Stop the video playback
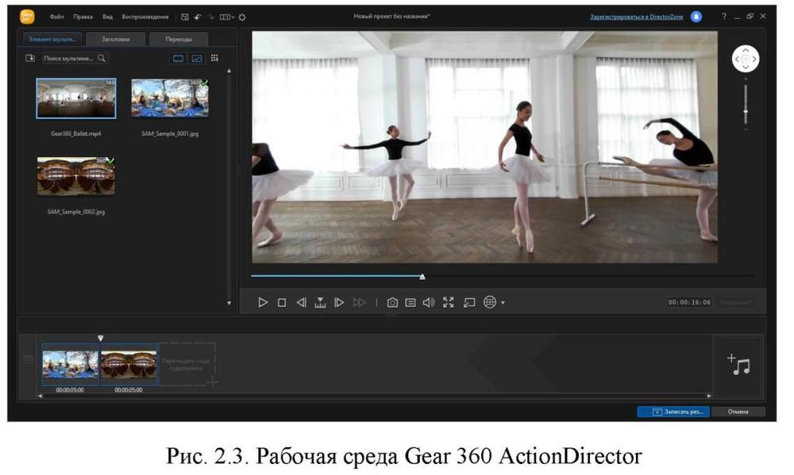Image resolution: width=794 pixels, height=475 pixels. [282, 302]
